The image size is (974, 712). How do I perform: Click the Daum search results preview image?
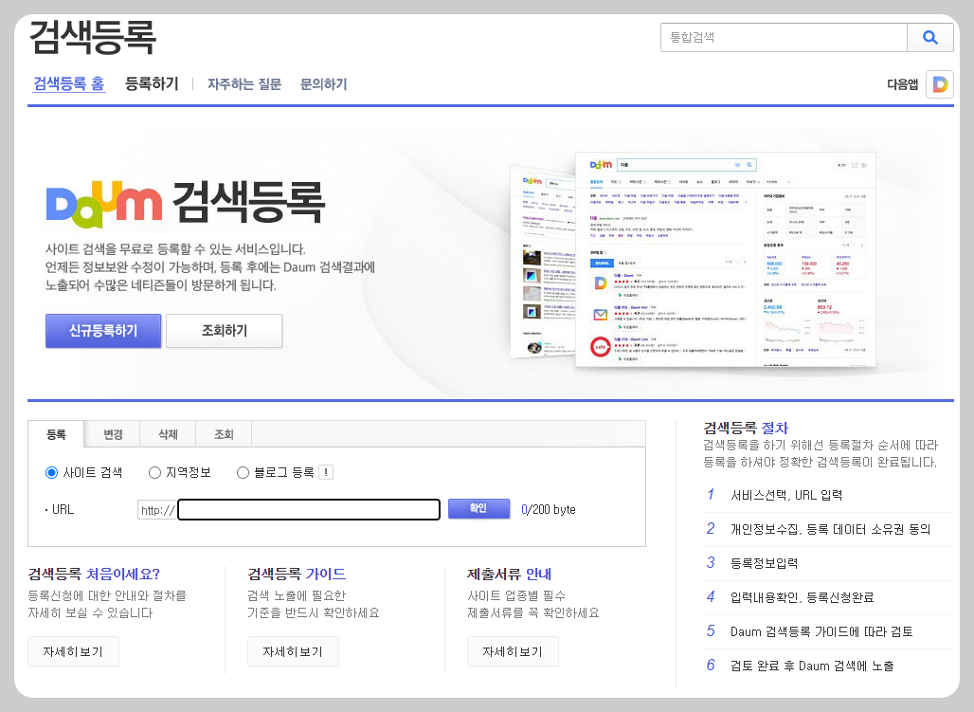point(693,260)
